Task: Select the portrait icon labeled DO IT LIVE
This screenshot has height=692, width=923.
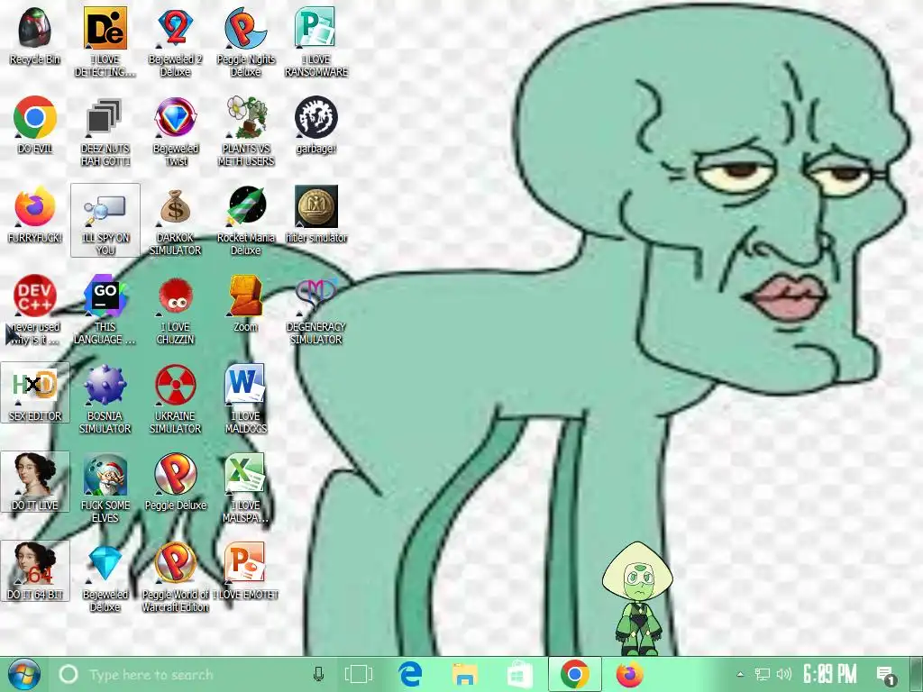Action: pyautogui.click(x=35, y=475)
